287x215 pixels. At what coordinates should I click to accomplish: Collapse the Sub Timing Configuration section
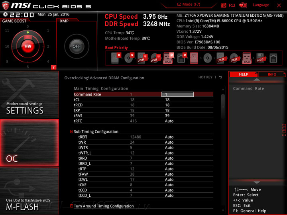pyautogui.click(x=72, y=131)
